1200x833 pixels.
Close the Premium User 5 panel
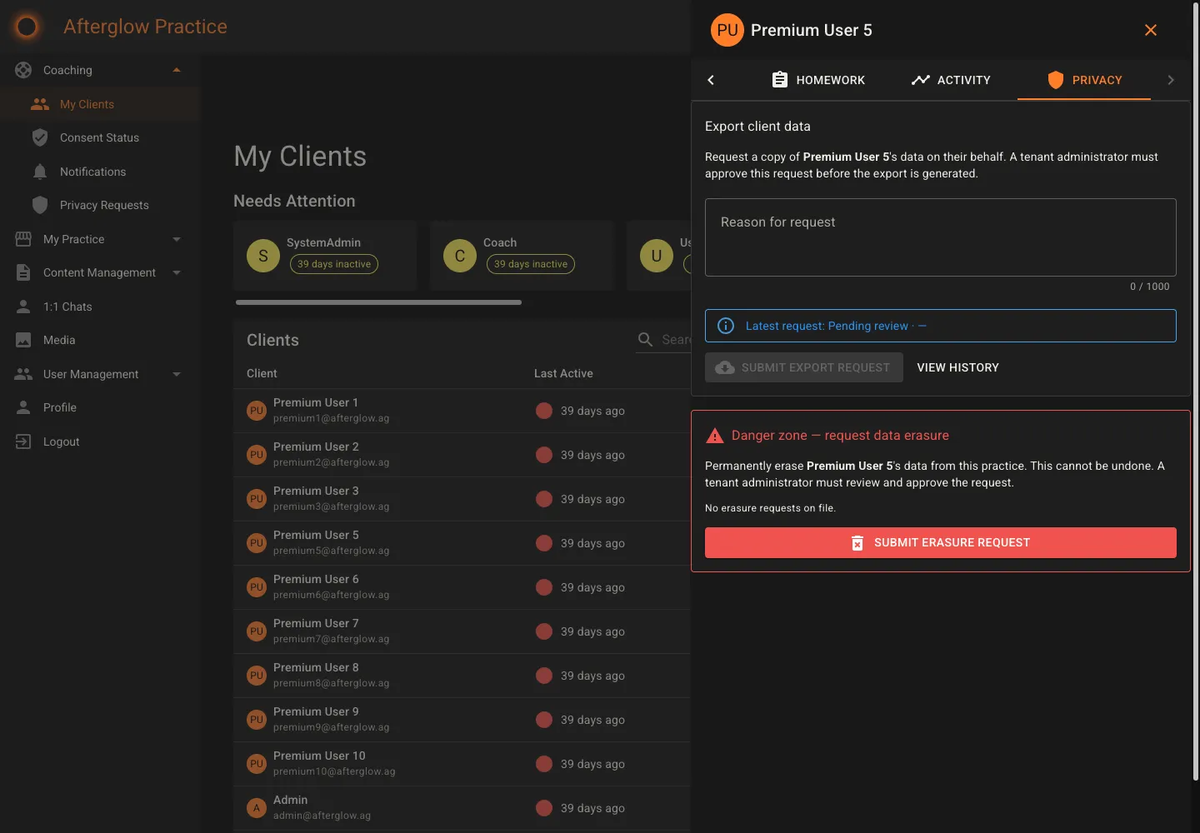(1151, 30)
